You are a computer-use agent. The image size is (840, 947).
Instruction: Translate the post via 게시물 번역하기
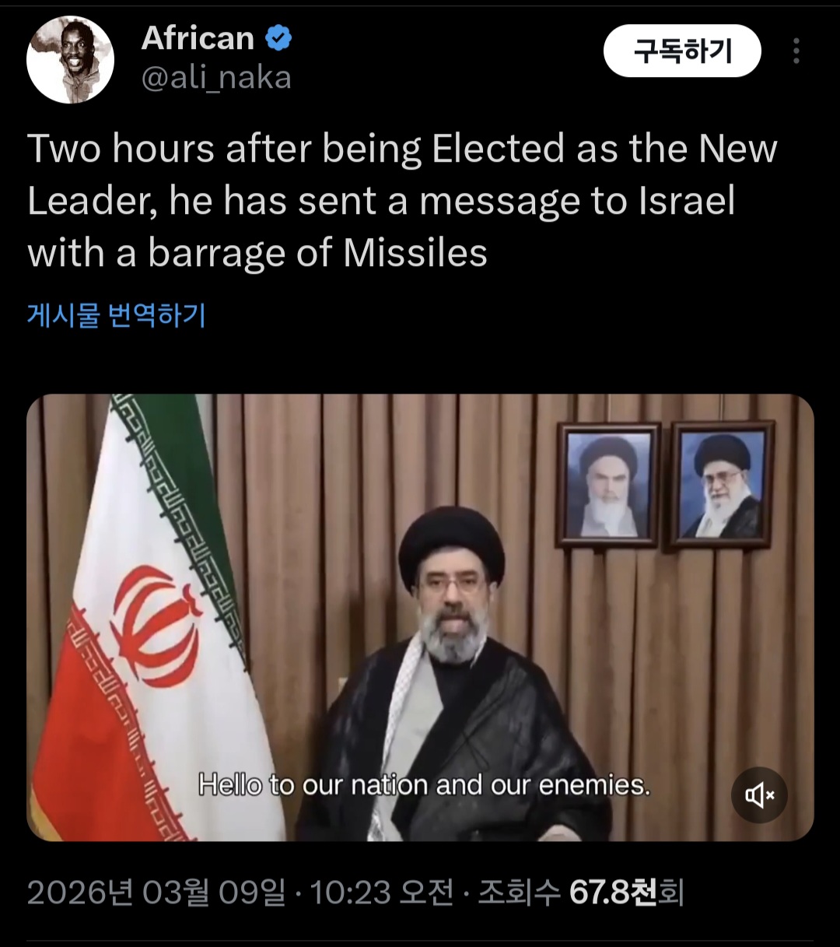(x=117, y=315)
